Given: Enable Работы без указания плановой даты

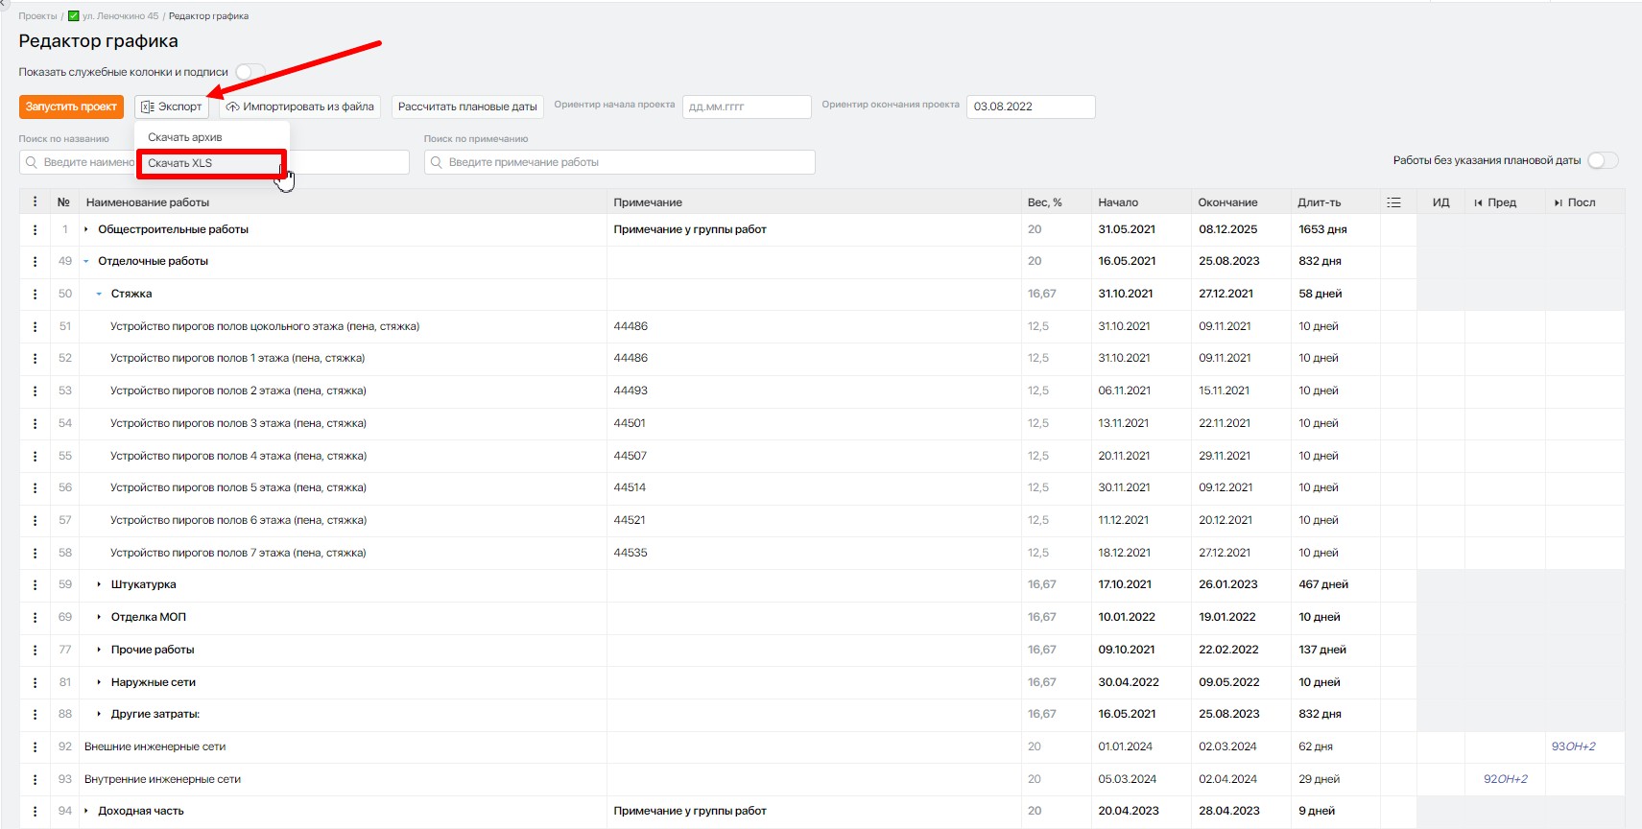Looking at the screenshot, I should coord(1602,160).
